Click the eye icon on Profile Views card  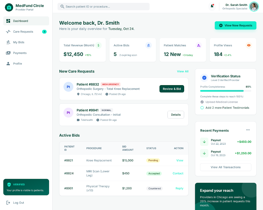coord(249,45)
